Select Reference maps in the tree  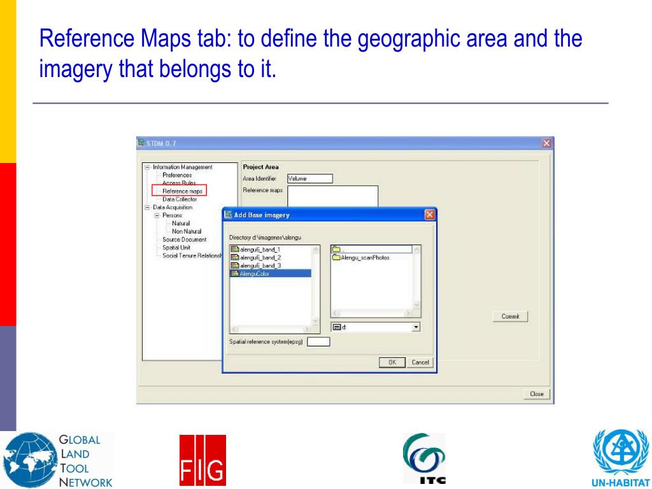[x=182, y=191]
